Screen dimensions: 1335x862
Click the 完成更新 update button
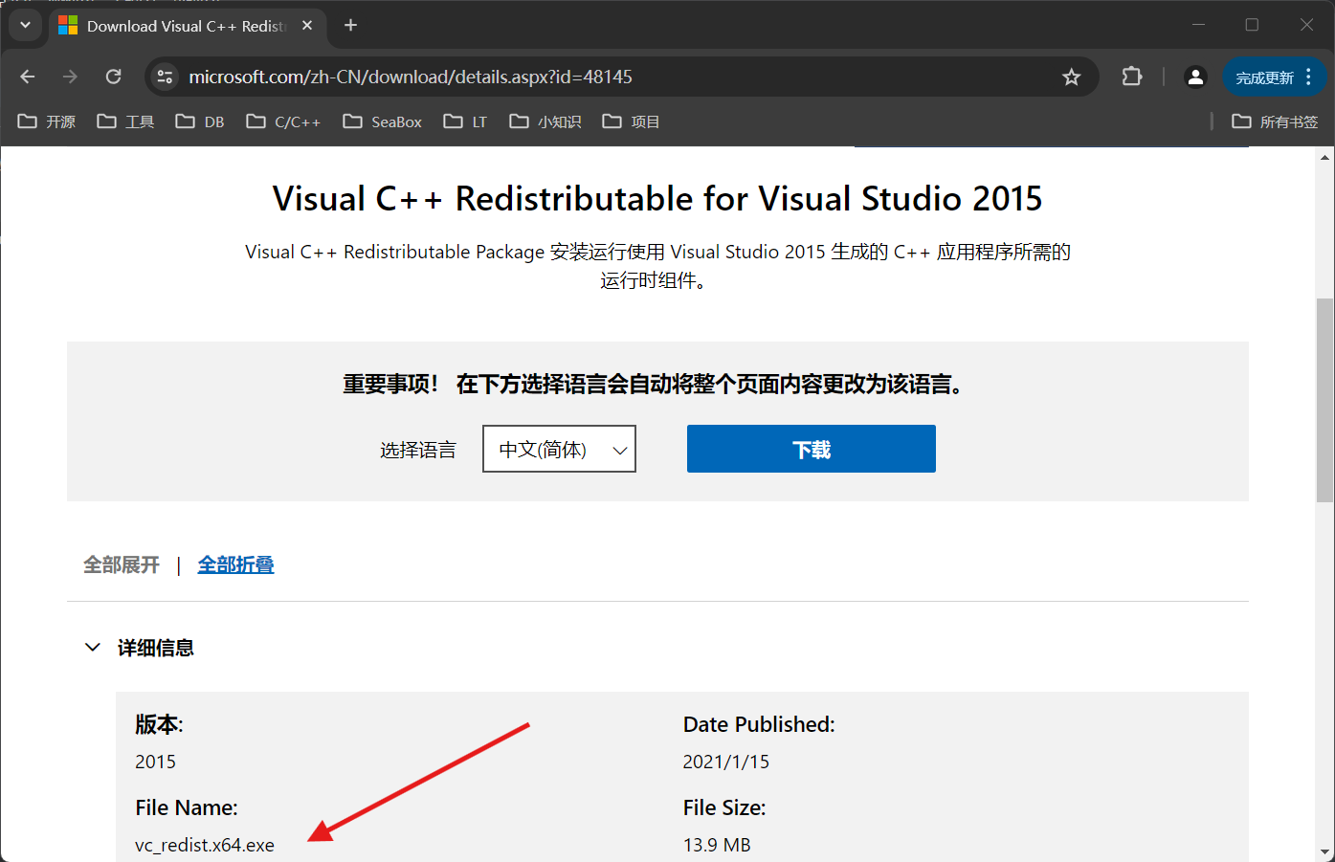(1274, 77)
